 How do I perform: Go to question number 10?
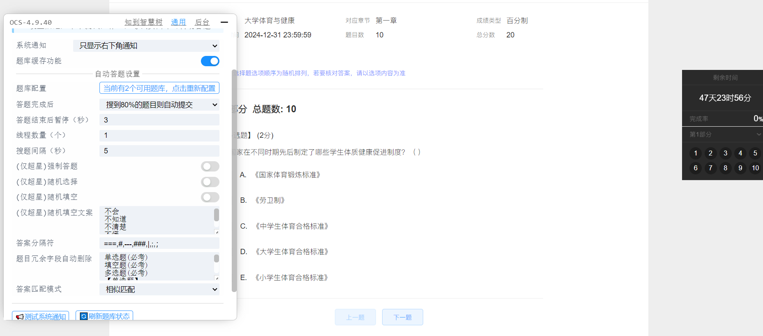(x=755, y=168)
